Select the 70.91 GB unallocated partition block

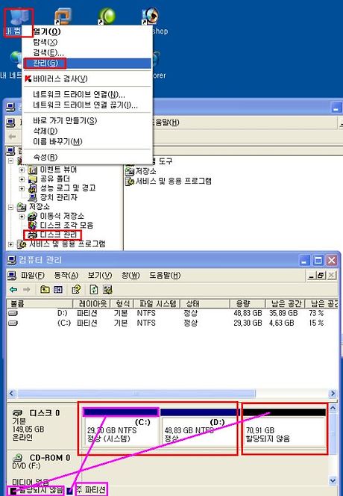pos(284,429)
